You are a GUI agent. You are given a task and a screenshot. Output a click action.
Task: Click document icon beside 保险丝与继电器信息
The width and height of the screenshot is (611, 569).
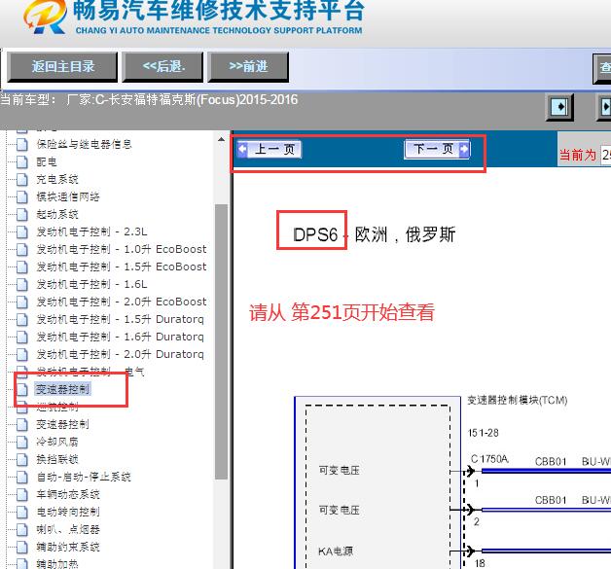[22, 144]
